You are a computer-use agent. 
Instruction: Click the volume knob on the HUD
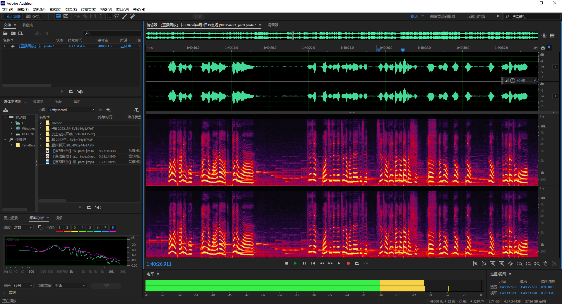pos(513,81)
